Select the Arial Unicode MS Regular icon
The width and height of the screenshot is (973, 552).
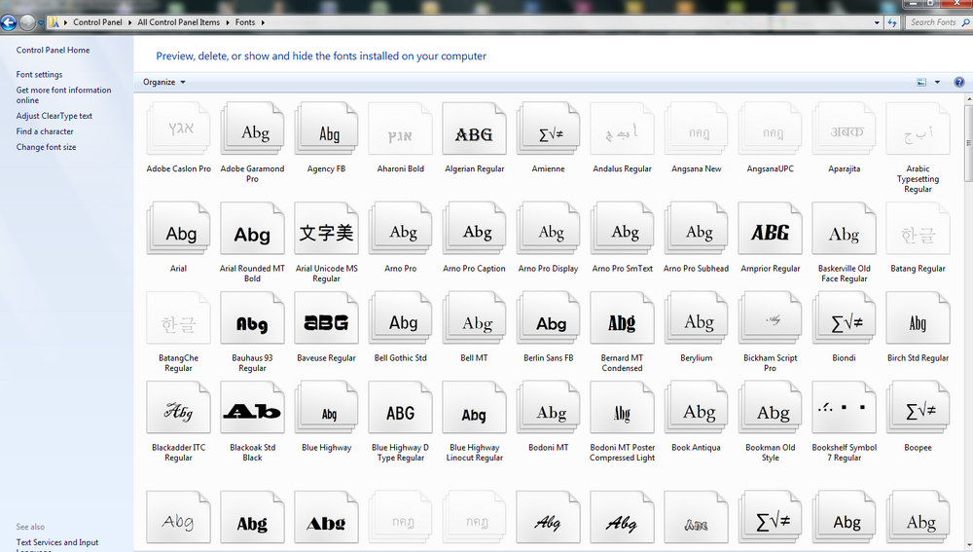click(x=326, y=228)
